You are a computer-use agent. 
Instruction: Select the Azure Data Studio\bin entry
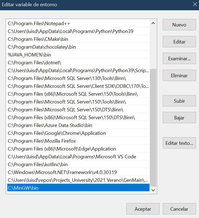pyautogui.click(x=78, y=125)
